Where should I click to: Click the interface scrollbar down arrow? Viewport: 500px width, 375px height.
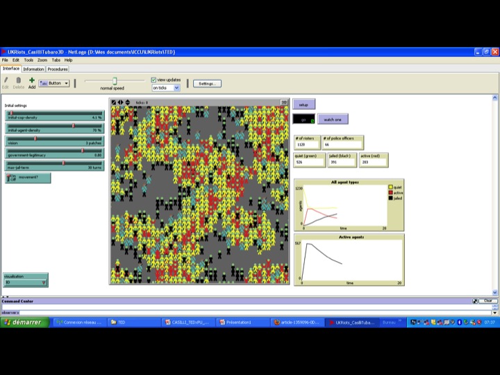494,292
